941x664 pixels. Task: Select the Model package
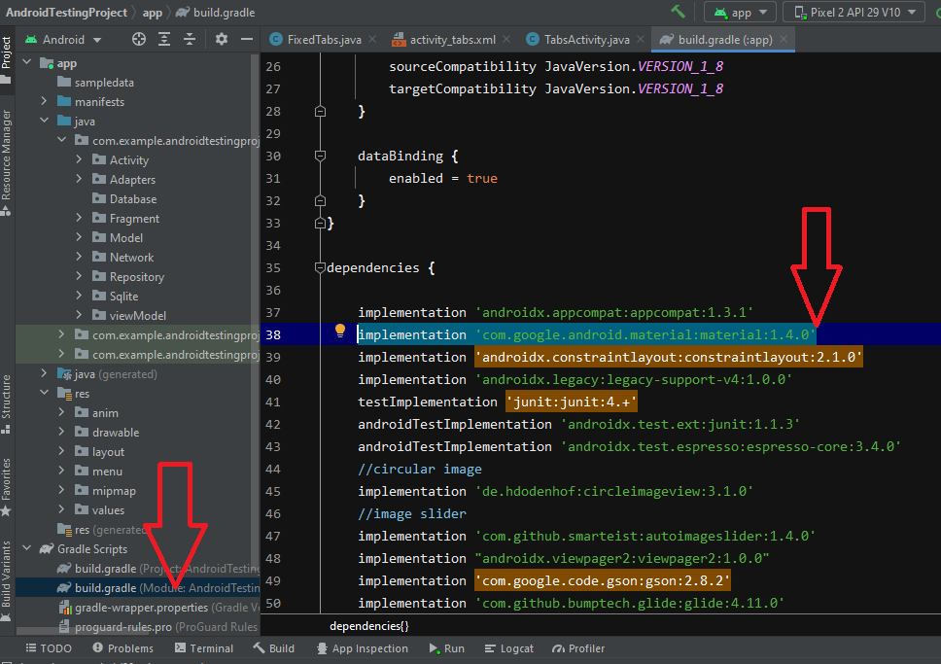pos(118,238)
